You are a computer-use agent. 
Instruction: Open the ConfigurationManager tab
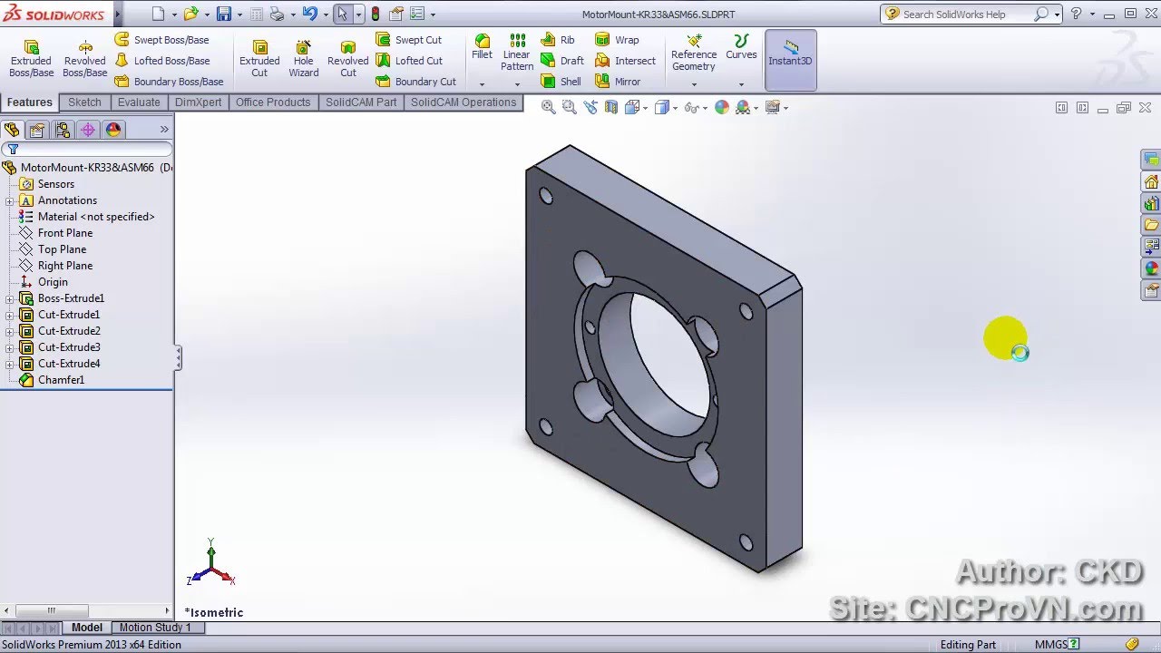[x=63, y=130]
